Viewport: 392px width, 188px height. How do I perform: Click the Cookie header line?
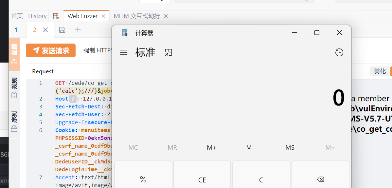[x=83, y=130]
